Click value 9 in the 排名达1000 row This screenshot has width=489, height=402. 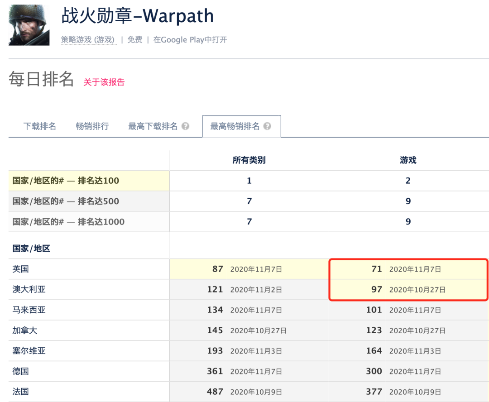(408, 222)
